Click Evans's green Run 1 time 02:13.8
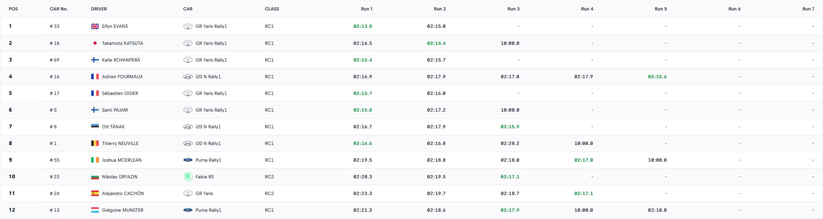The width and height of the screenshot is (823, 219). (x=362, y=26)
